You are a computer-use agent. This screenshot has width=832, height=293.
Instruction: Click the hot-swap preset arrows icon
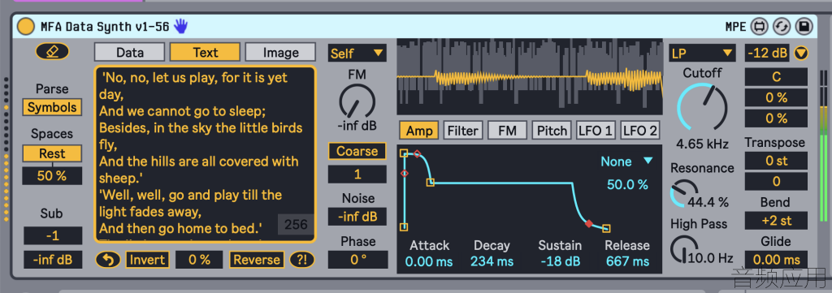coord(782,27)
